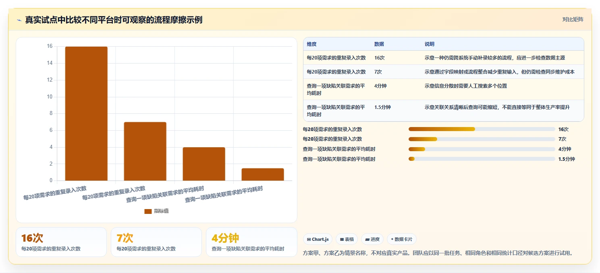This screenshot has height=273, width=600.
Task: Toggle the 指标值 legend swatch
Action: pyautogui.click(x=148, y=211)
